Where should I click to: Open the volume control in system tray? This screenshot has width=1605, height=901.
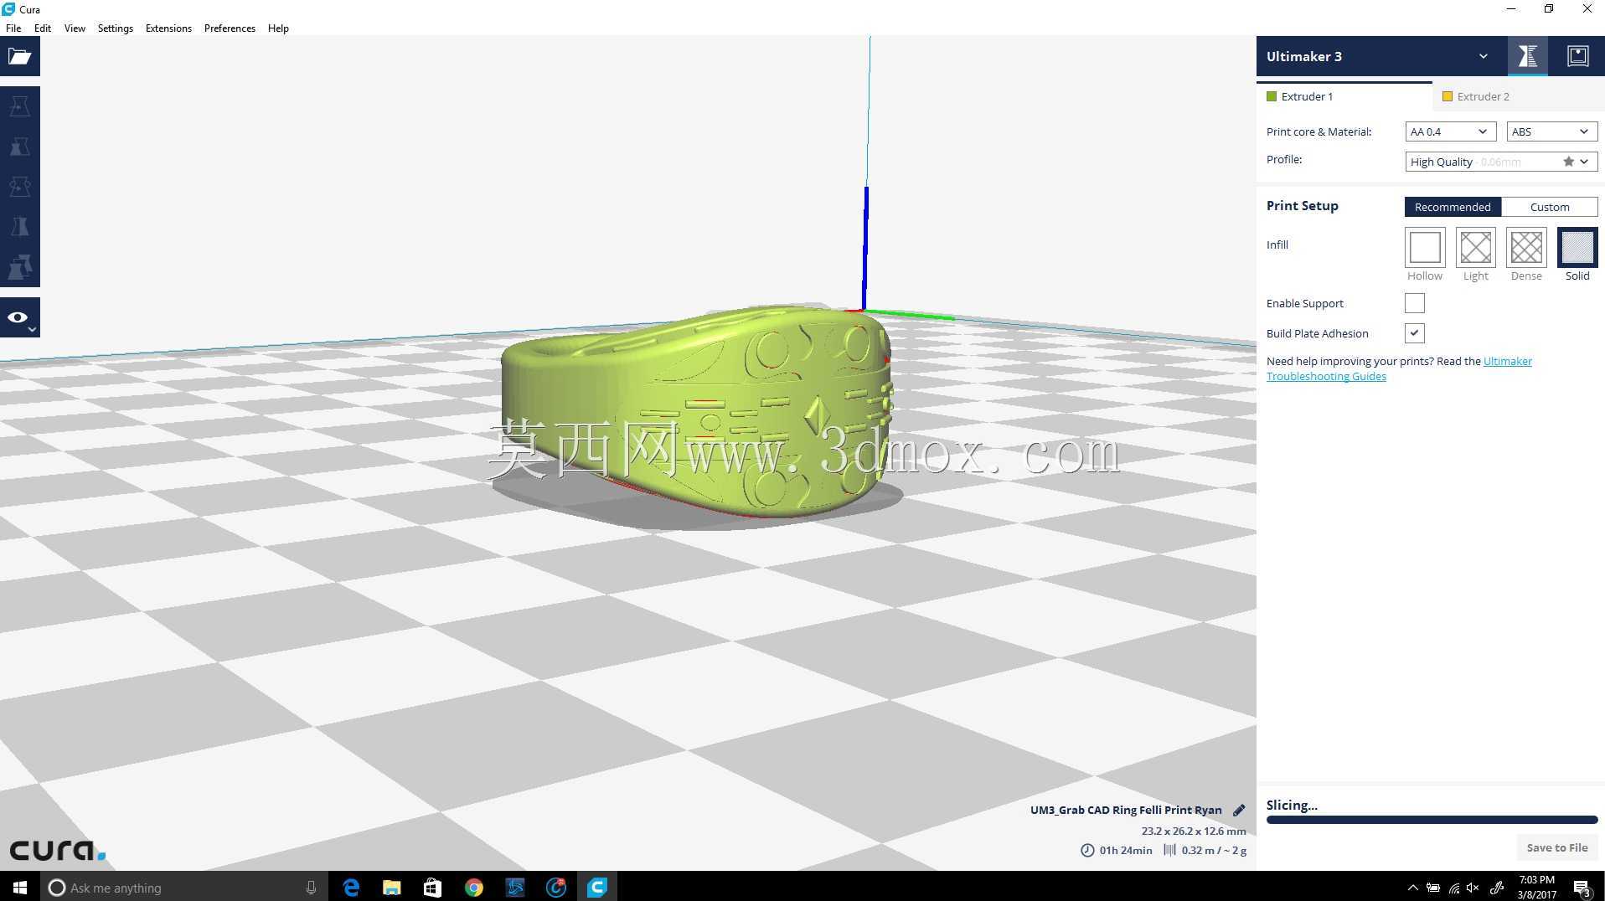pos(1473,888)
